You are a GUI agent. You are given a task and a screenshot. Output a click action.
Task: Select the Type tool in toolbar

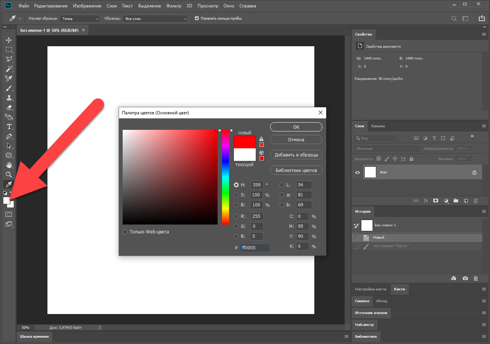point(9,127)
